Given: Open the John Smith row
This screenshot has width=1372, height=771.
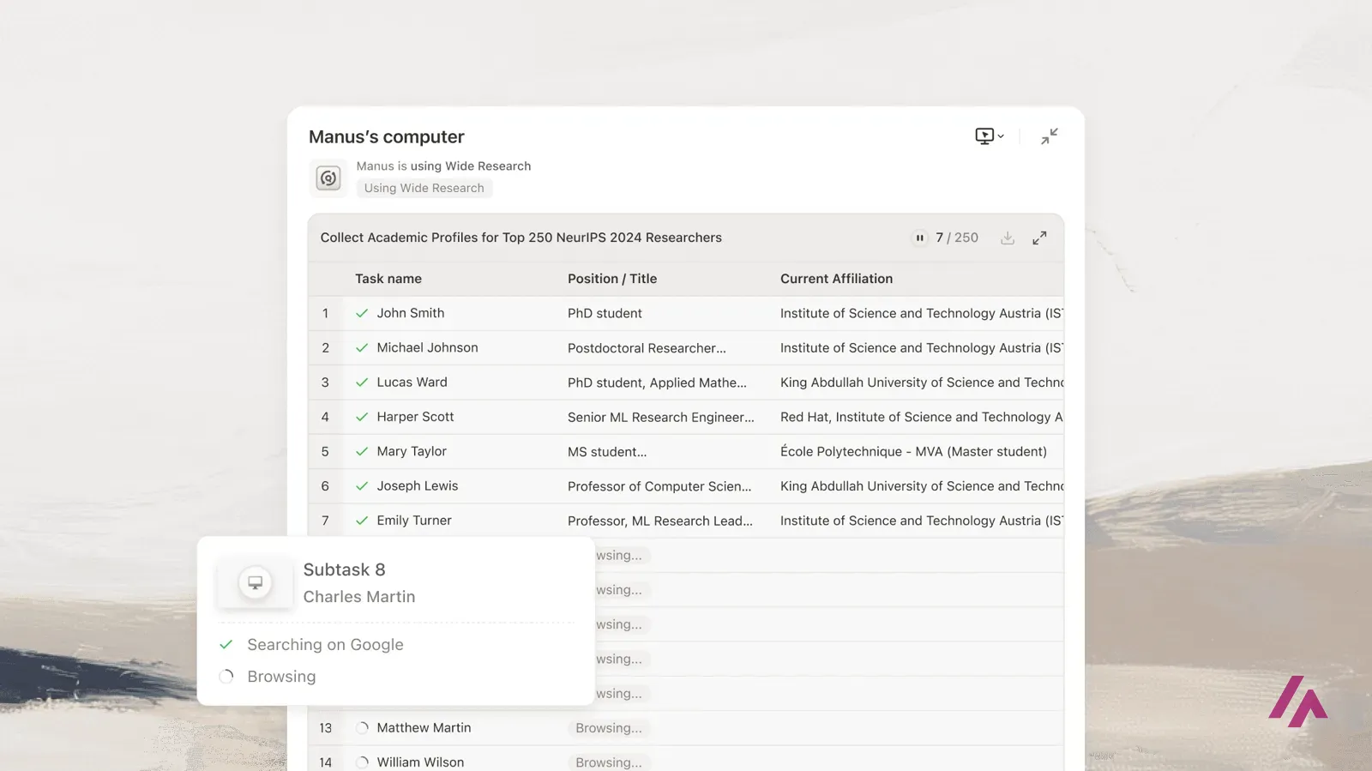Looking at the screenshot, I should pyautogui.click(x=686, y=313).
